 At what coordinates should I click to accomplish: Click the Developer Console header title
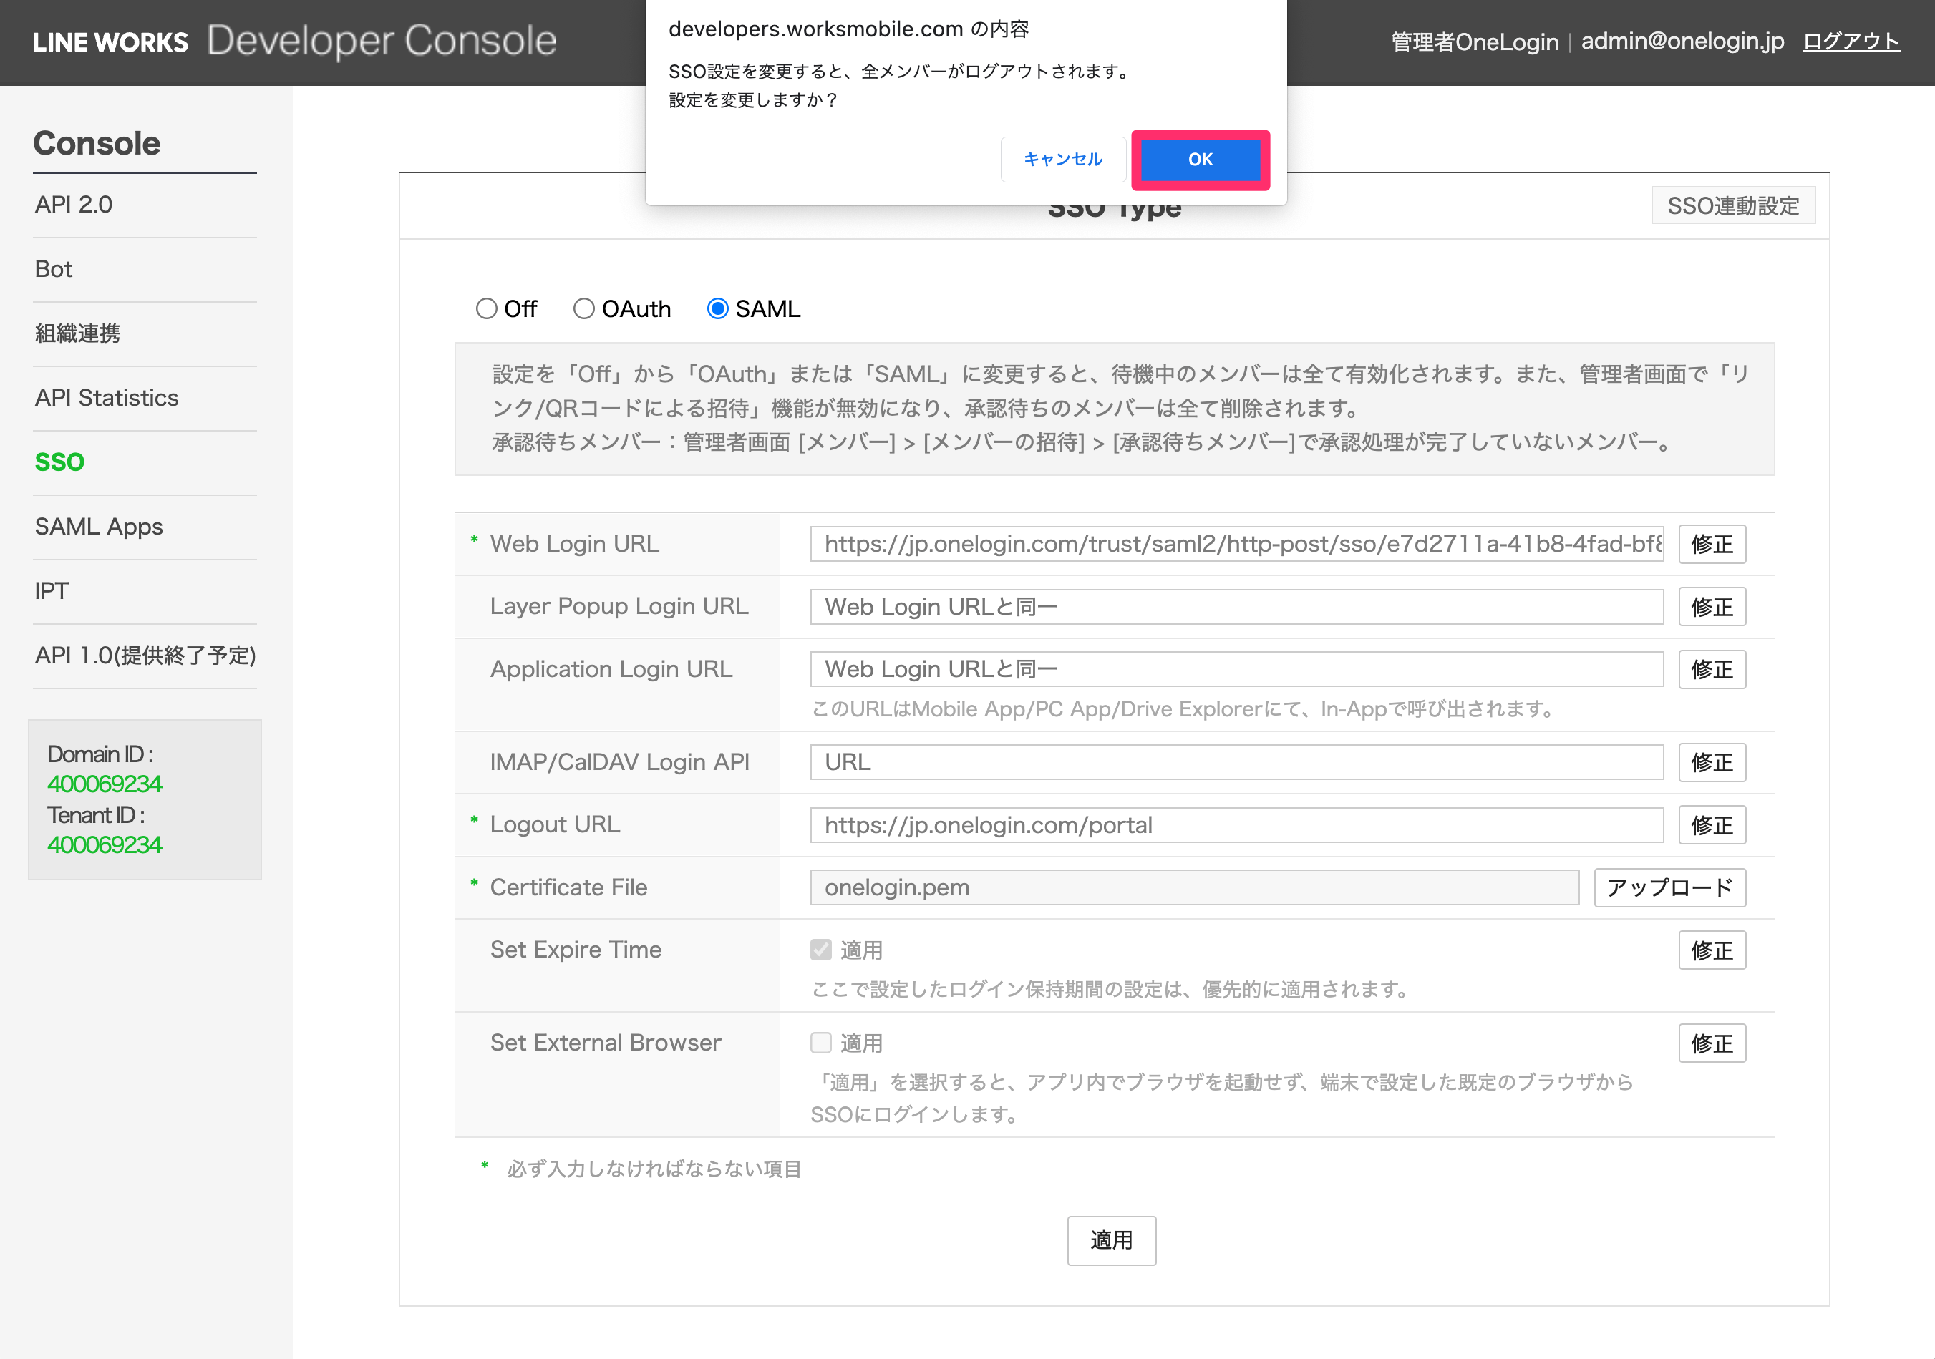click(382, 41)
